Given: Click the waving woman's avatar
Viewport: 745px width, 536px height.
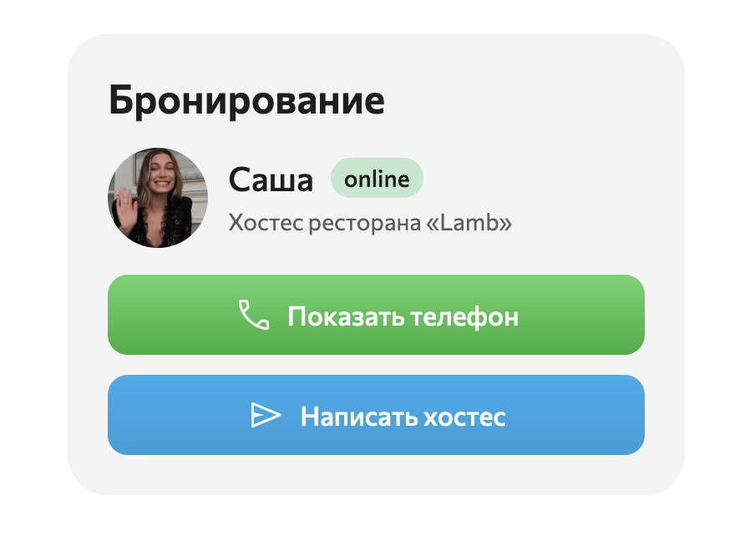Looking at the screenshot, I should (x=158, y=198).
